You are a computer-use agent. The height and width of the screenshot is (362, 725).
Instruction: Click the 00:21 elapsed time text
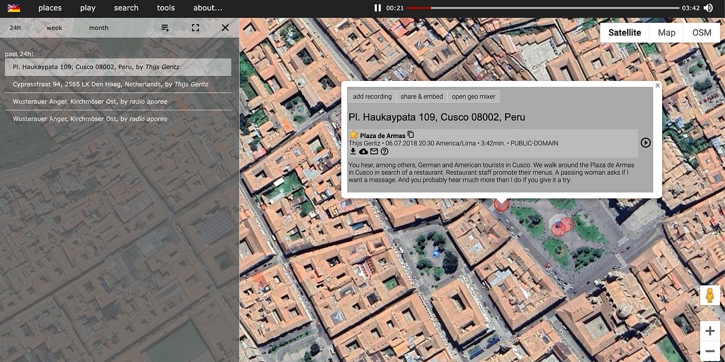(395, 8)
